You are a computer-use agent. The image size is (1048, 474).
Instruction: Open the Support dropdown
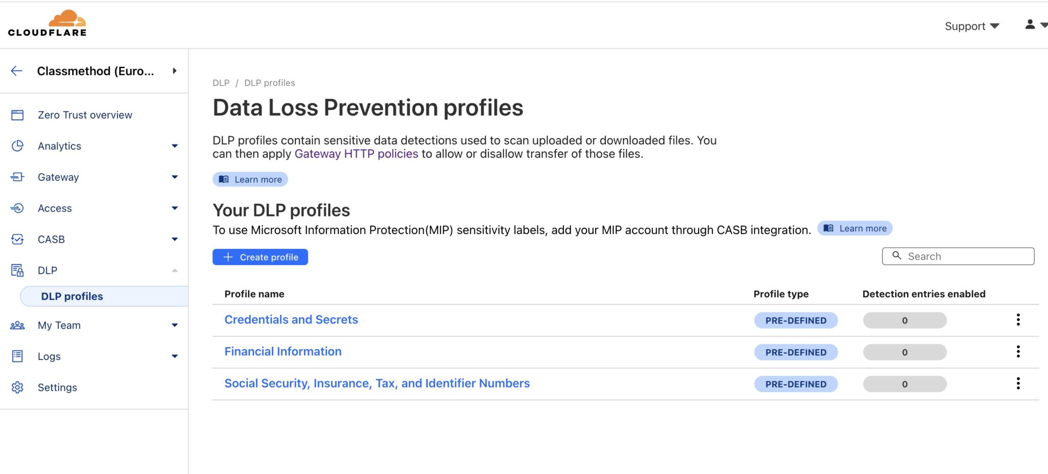(x=971, y=26)
